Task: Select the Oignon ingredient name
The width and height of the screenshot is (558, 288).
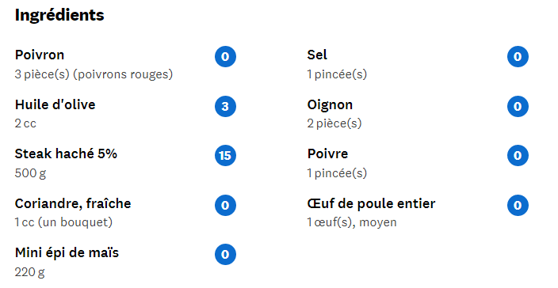Action: coord(330,105)
